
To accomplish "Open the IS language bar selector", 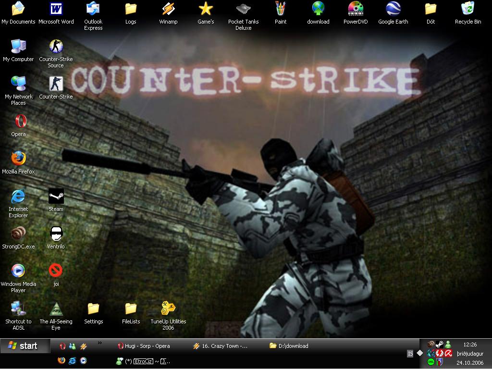I will point(410,354).
